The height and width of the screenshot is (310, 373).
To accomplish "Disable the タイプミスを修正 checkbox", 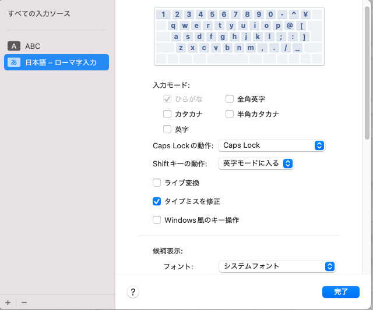I will coord(156,201).
